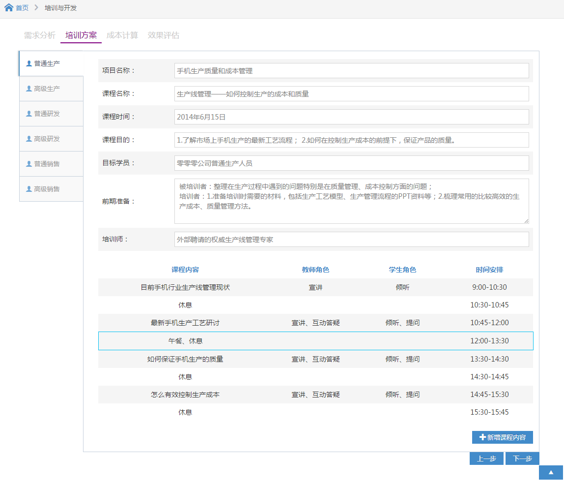
Task: Click the 10:45-12:00 time cell
Action: click(489, 322)
